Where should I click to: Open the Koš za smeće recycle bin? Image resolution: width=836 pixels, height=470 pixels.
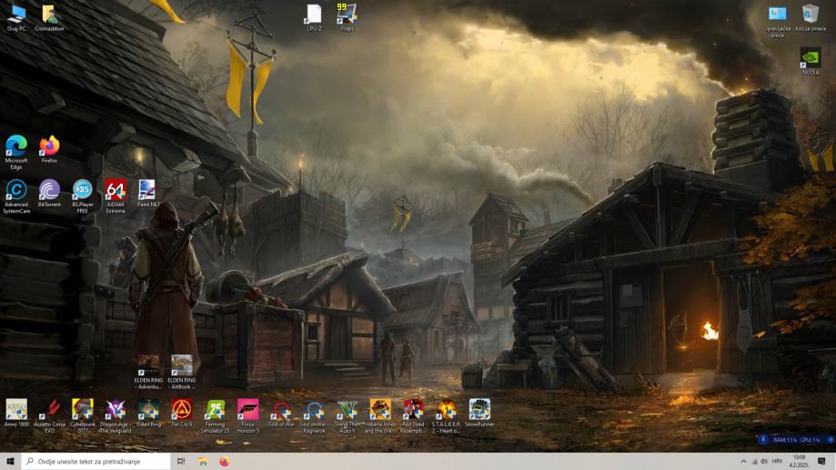point(811,18)
